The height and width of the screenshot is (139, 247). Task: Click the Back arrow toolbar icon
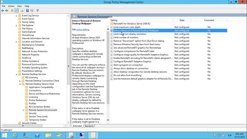coord(3,11)
